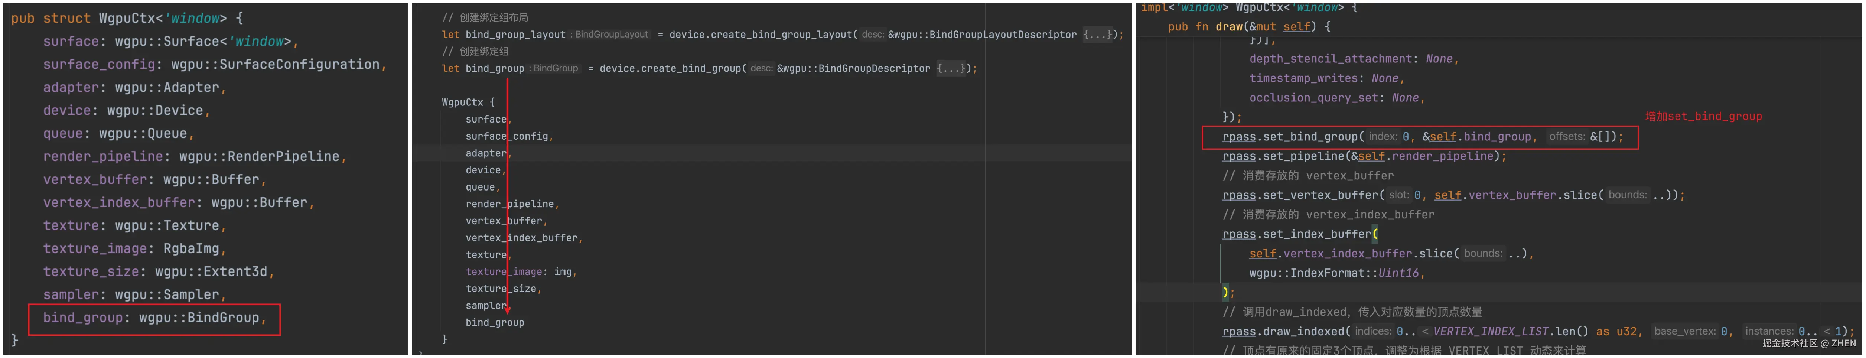The width and height of the screenshot is (1866, 358).
Task: Click the 'slot:' inlay parameter hint
Action: [1399, 195]
